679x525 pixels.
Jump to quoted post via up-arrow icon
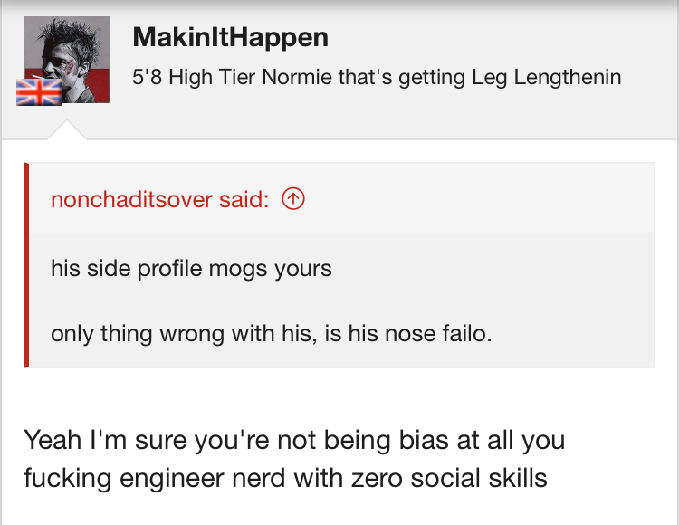(x=293, y=199)
